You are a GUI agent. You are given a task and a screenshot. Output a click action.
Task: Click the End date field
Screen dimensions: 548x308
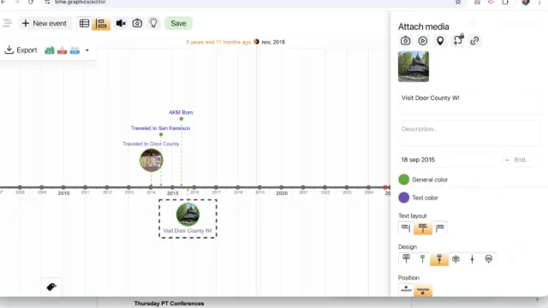click(x=527, y=160)
